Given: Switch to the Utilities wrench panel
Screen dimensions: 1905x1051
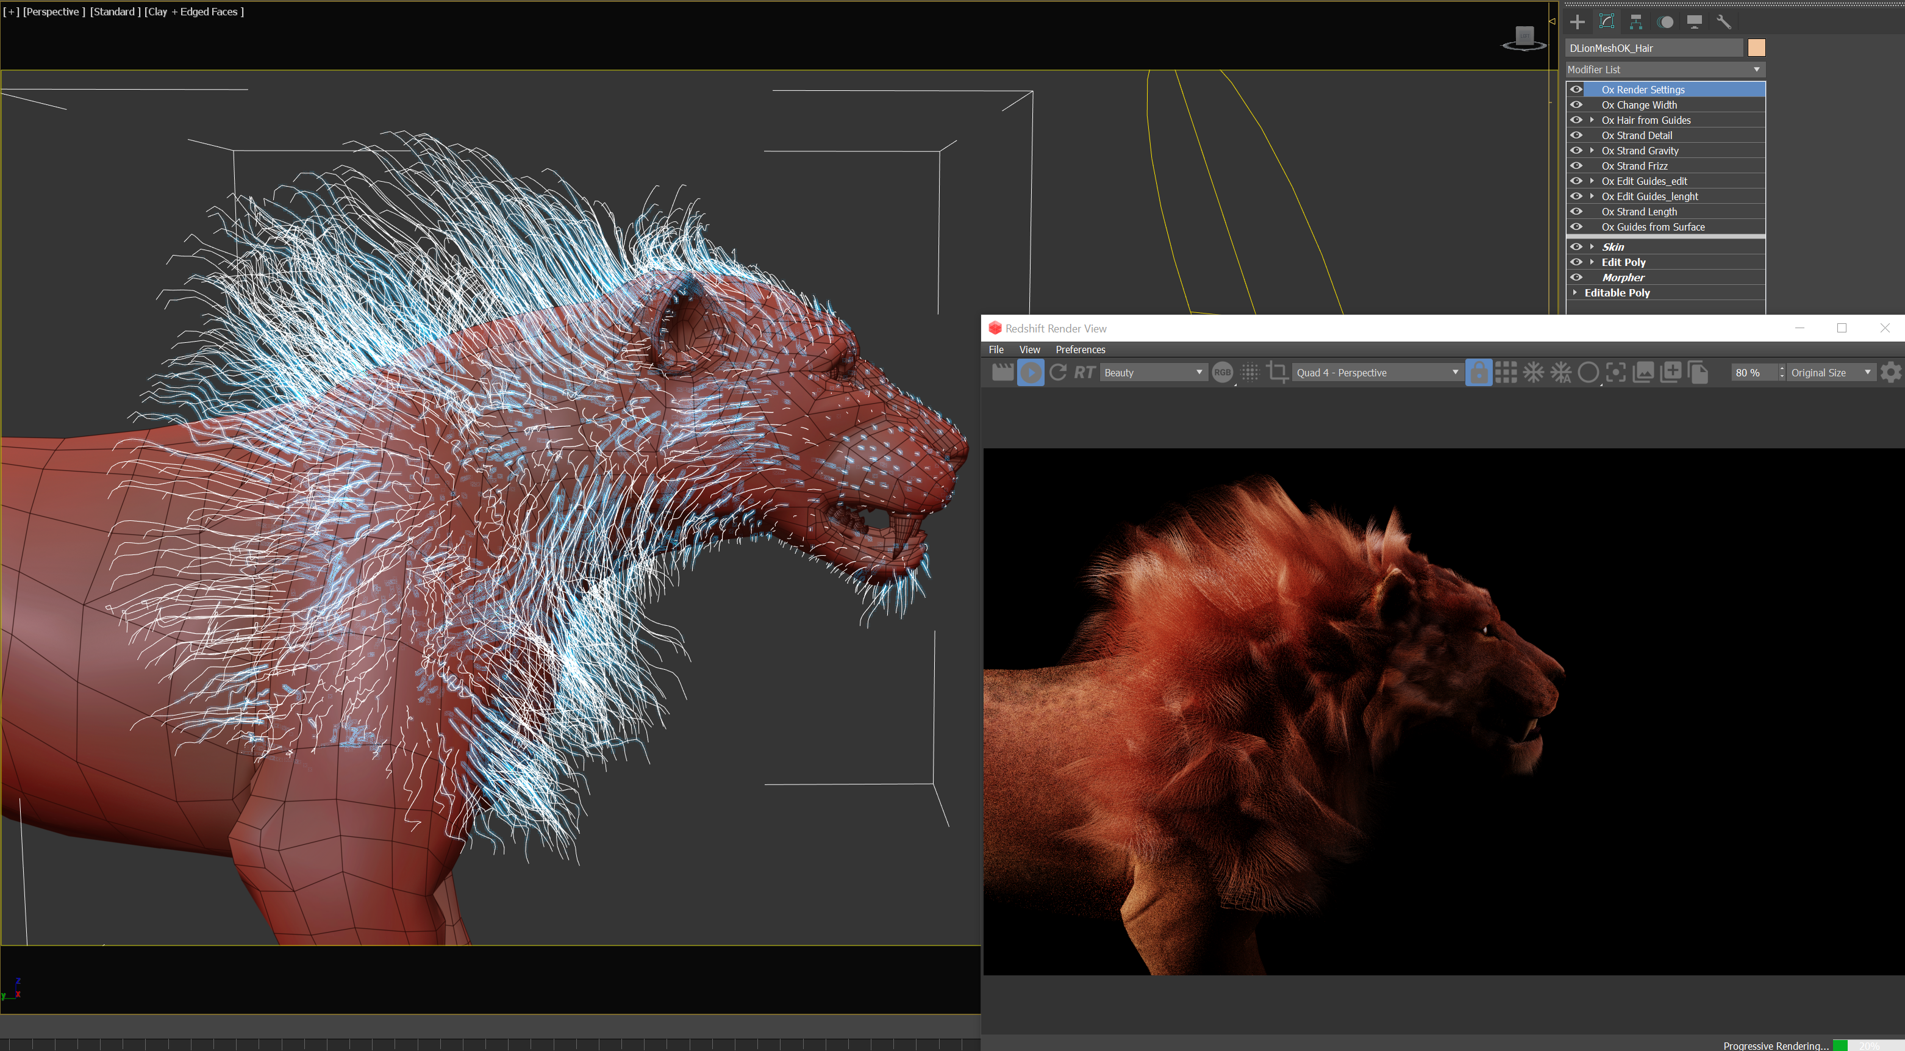Looking at the screenshot, I should (1724, 22).
